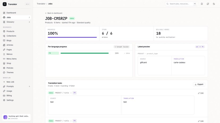This screenshot has width=220, height=123.
Task: Open the Billing card item
Action: (x=16, y=96)
